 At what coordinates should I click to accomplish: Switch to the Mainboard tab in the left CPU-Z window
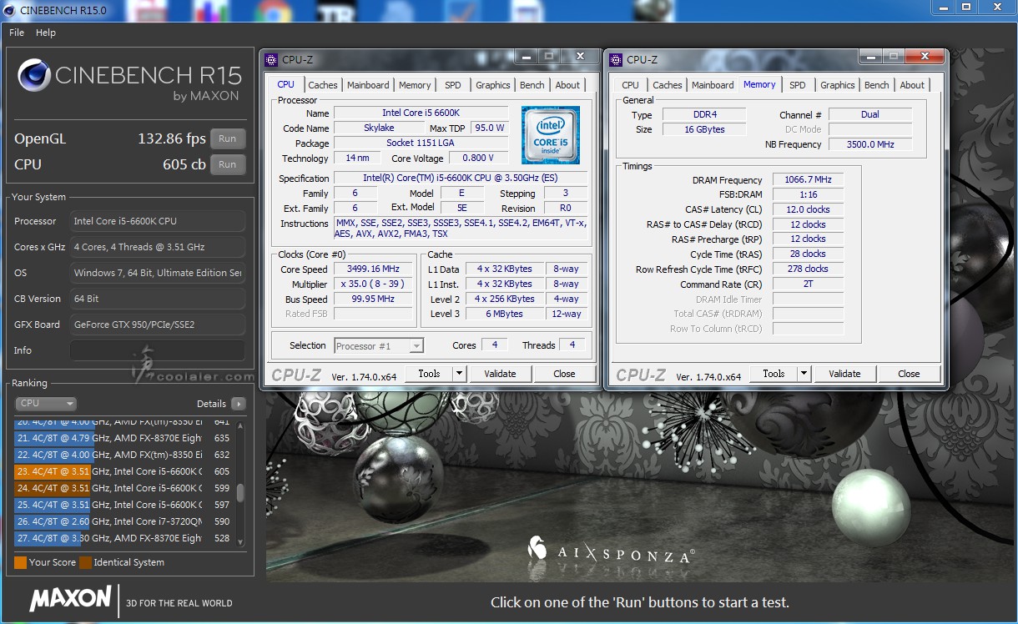[x=368, y=85]
